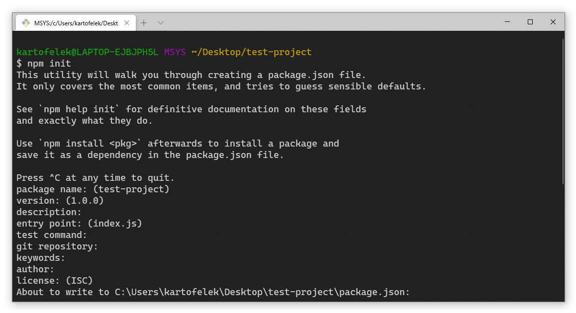Viewport: 576px width, 313px height.
Task: Maximize the terminal window
Action: [530, 22]
